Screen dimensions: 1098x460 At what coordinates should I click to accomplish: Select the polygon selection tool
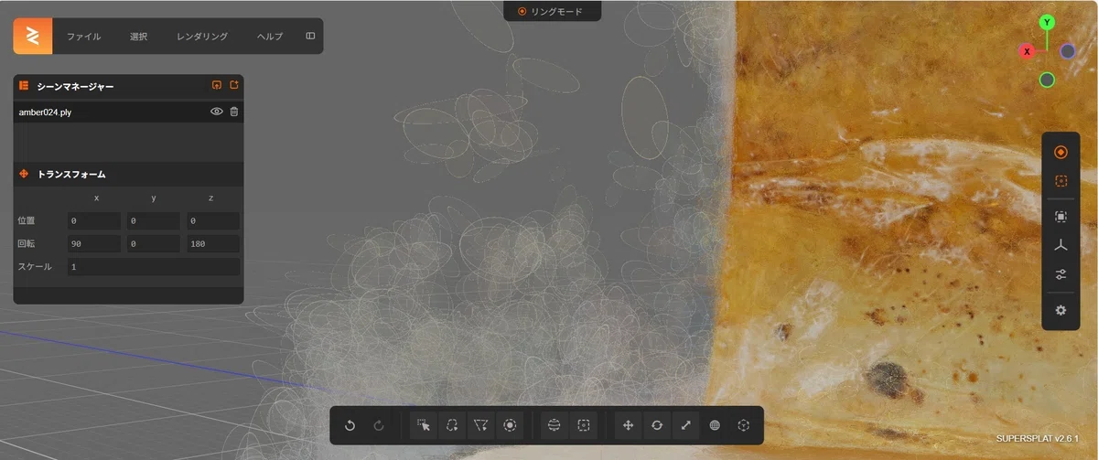pyautogui.click(x=481, y=425)
